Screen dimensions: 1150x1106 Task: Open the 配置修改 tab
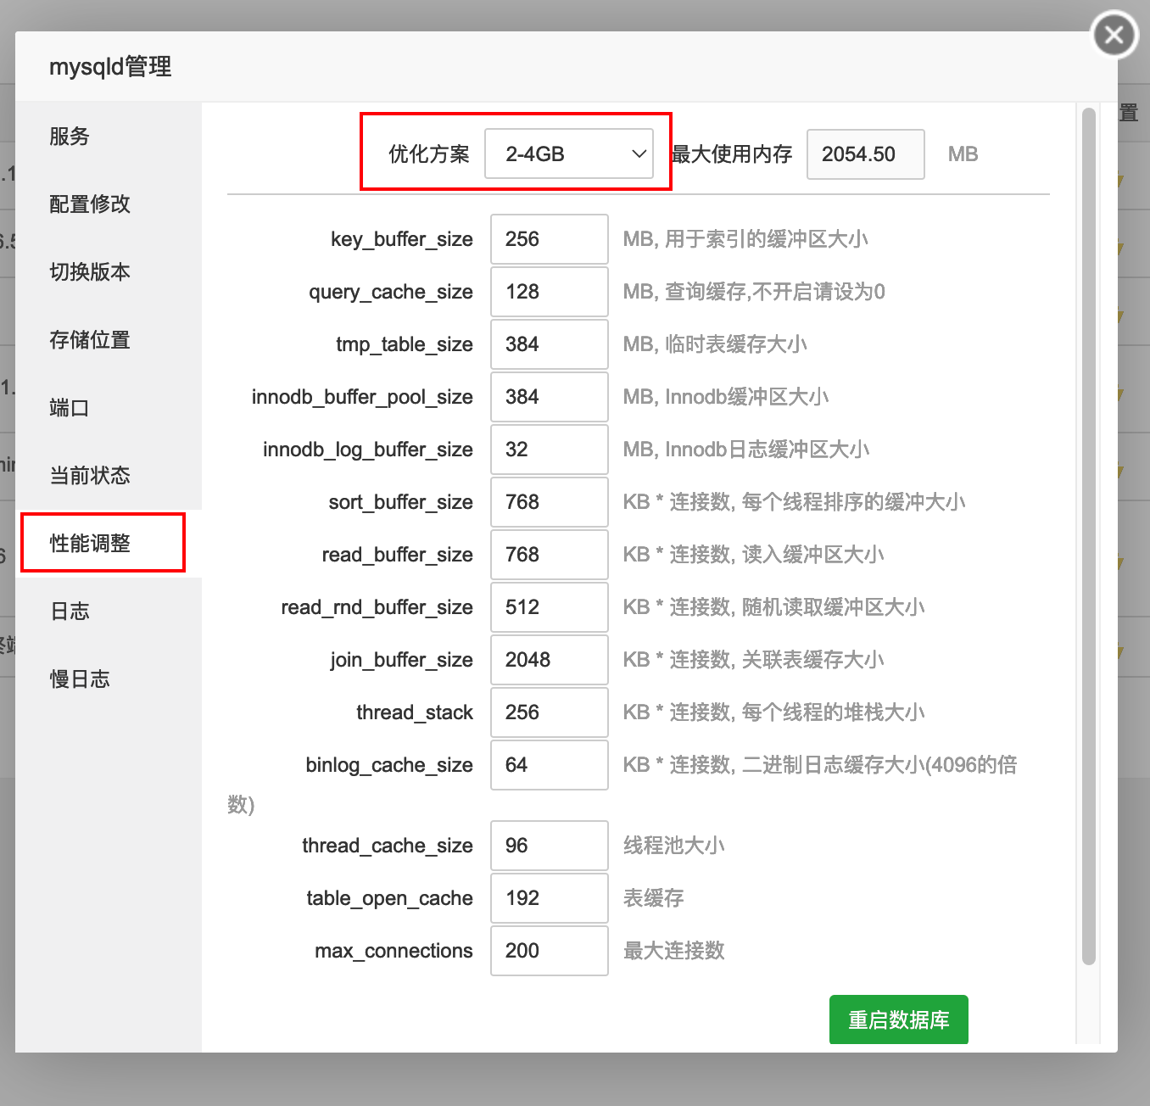point(109,204)
